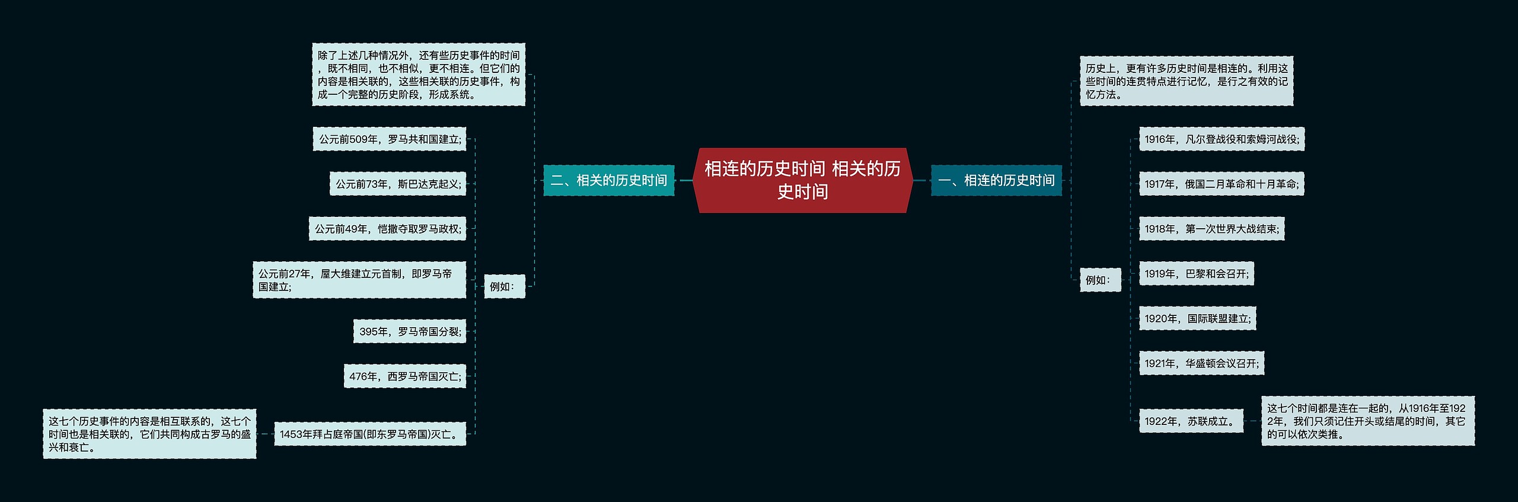The height and width of the screenshot is (502, 1518).
Task: Select the '395年，罗马帝国分裂' node
Action: point(410,331)
